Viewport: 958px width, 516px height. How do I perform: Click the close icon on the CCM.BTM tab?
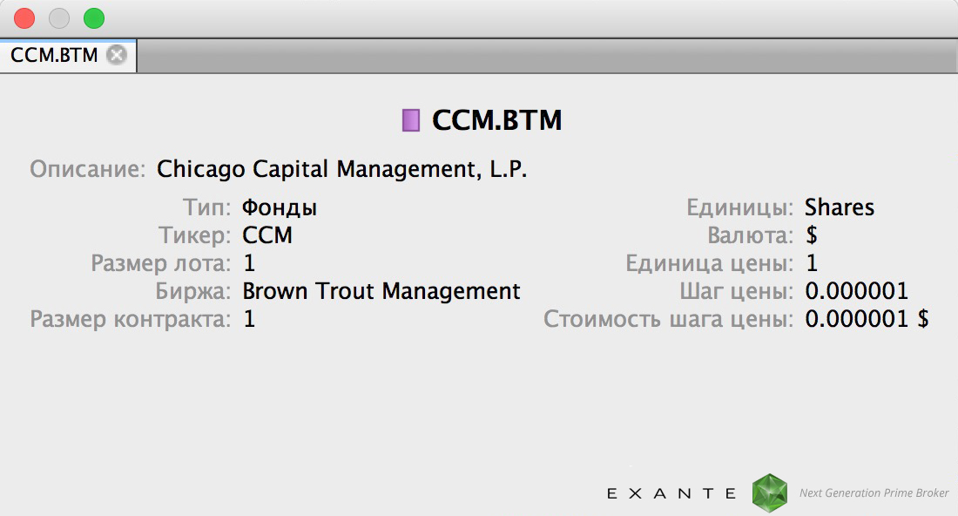(116, 55)
